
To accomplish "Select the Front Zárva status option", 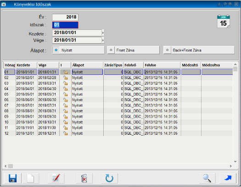I will tap(133, 50).
